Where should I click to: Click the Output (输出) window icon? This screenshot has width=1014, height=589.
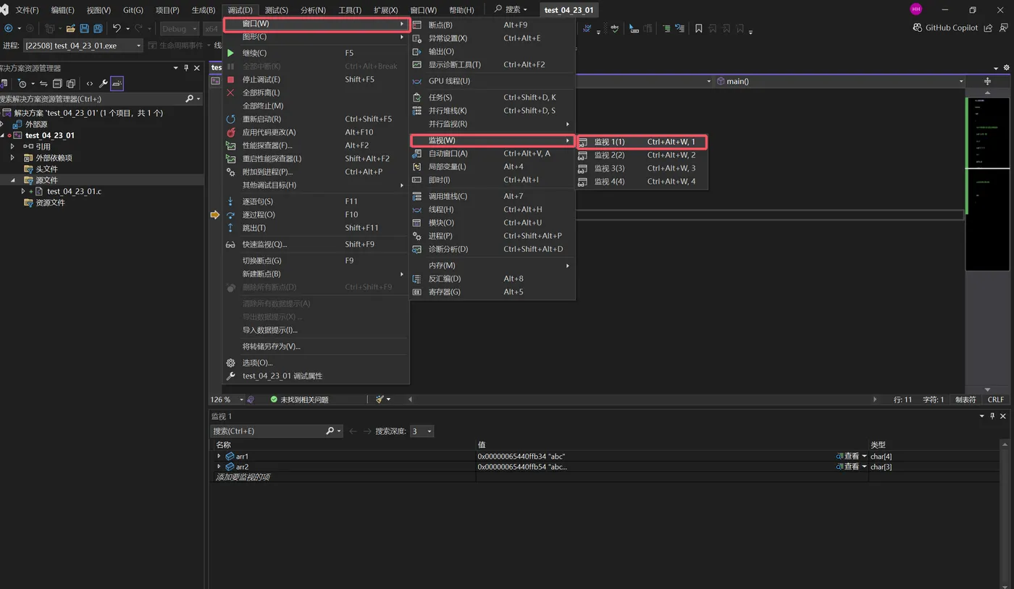tap(416, 51)
